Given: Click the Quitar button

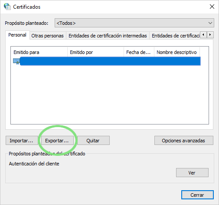Looking at the screenshot, I should 93,141.
